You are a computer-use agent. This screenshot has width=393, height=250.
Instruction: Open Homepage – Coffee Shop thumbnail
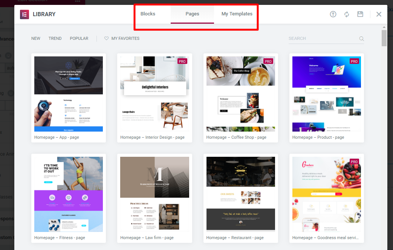[241, 94]
